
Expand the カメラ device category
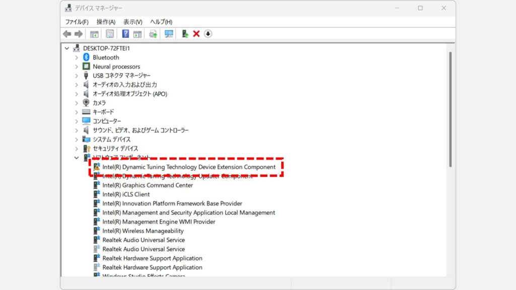[x=77, y=103]
